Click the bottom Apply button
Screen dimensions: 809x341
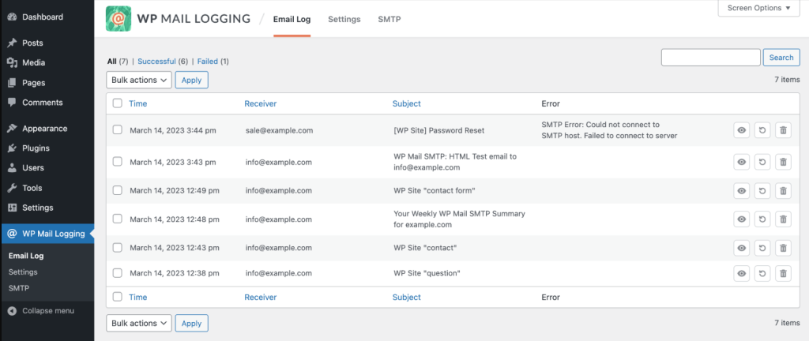click(191, 323)
